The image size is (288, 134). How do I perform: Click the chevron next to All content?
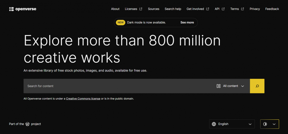pyautogui.click(x=242, y=86)
